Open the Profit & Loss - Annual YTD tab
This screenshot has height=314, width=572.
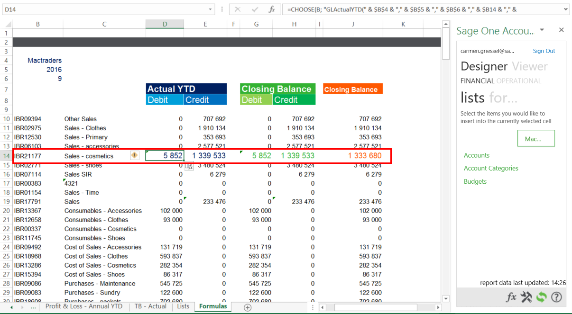83,306
